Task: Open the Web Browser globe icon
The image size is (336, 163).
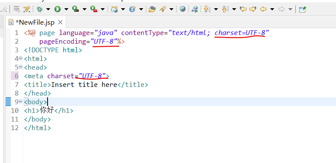Action: pyautogui.click(x=182, y=9)
